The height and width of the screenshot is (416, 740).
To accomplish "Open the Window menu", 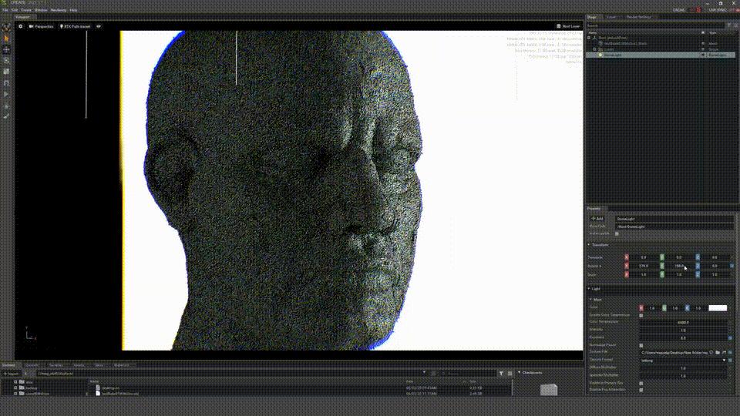I will tap(41, 10).
